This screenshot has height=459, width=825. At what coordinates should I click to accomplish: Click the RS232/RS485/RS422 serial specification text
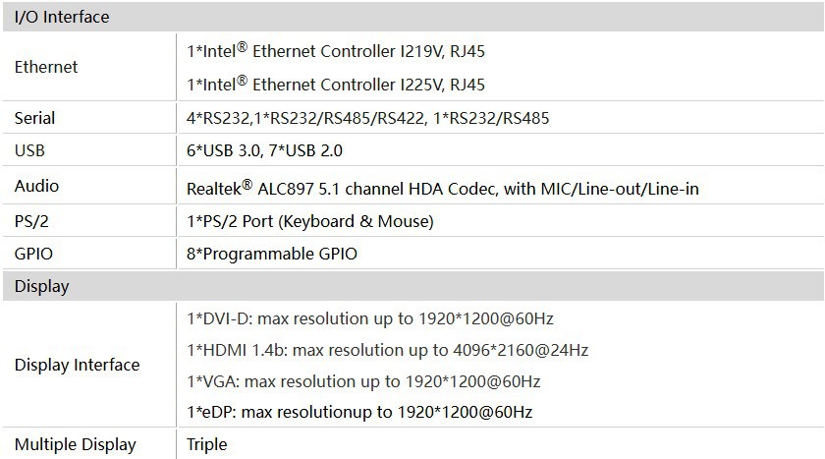[368, 118]
